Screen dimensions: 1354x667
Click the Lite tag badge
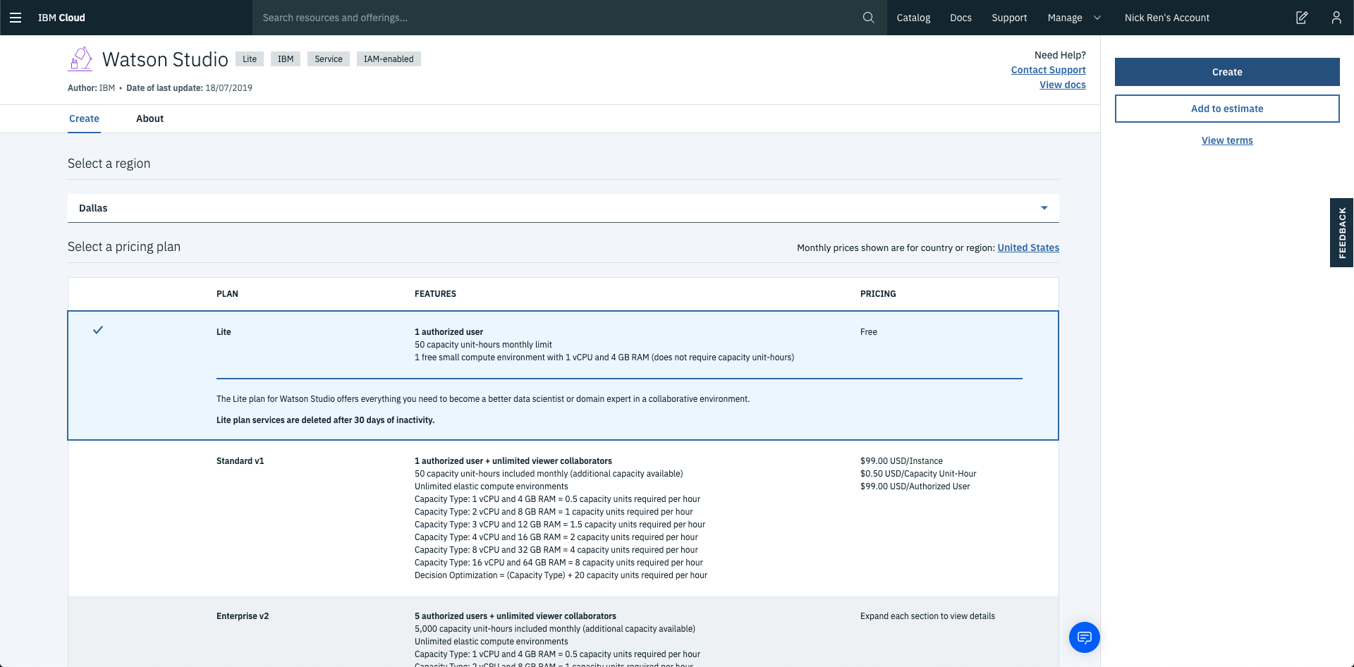[x=250, y=59]
